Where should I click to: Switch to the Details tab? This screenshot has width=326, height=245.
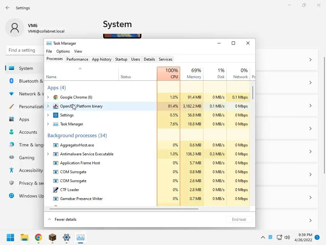(150, 59)
